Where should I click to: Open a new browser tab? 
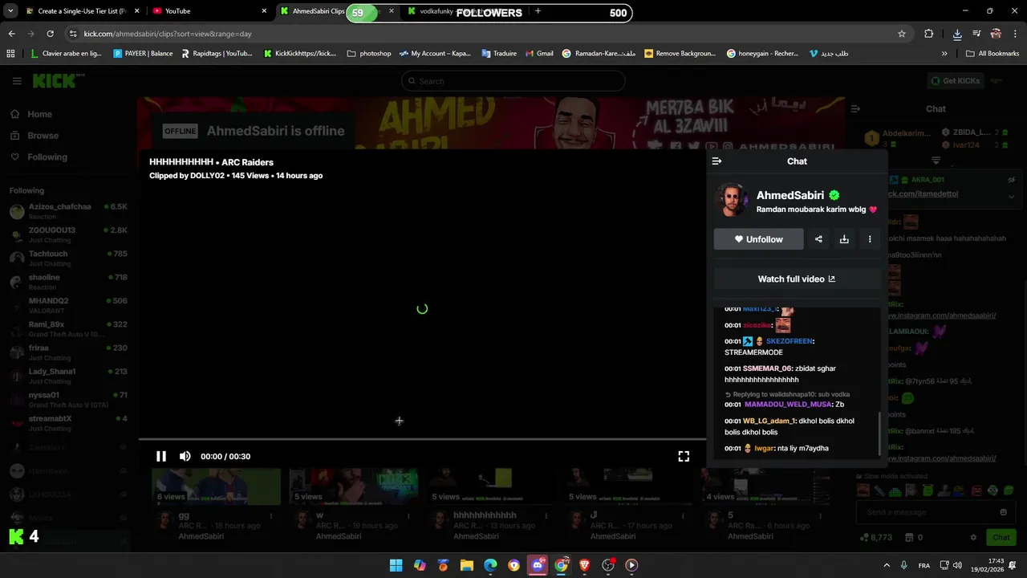[538, 11]
